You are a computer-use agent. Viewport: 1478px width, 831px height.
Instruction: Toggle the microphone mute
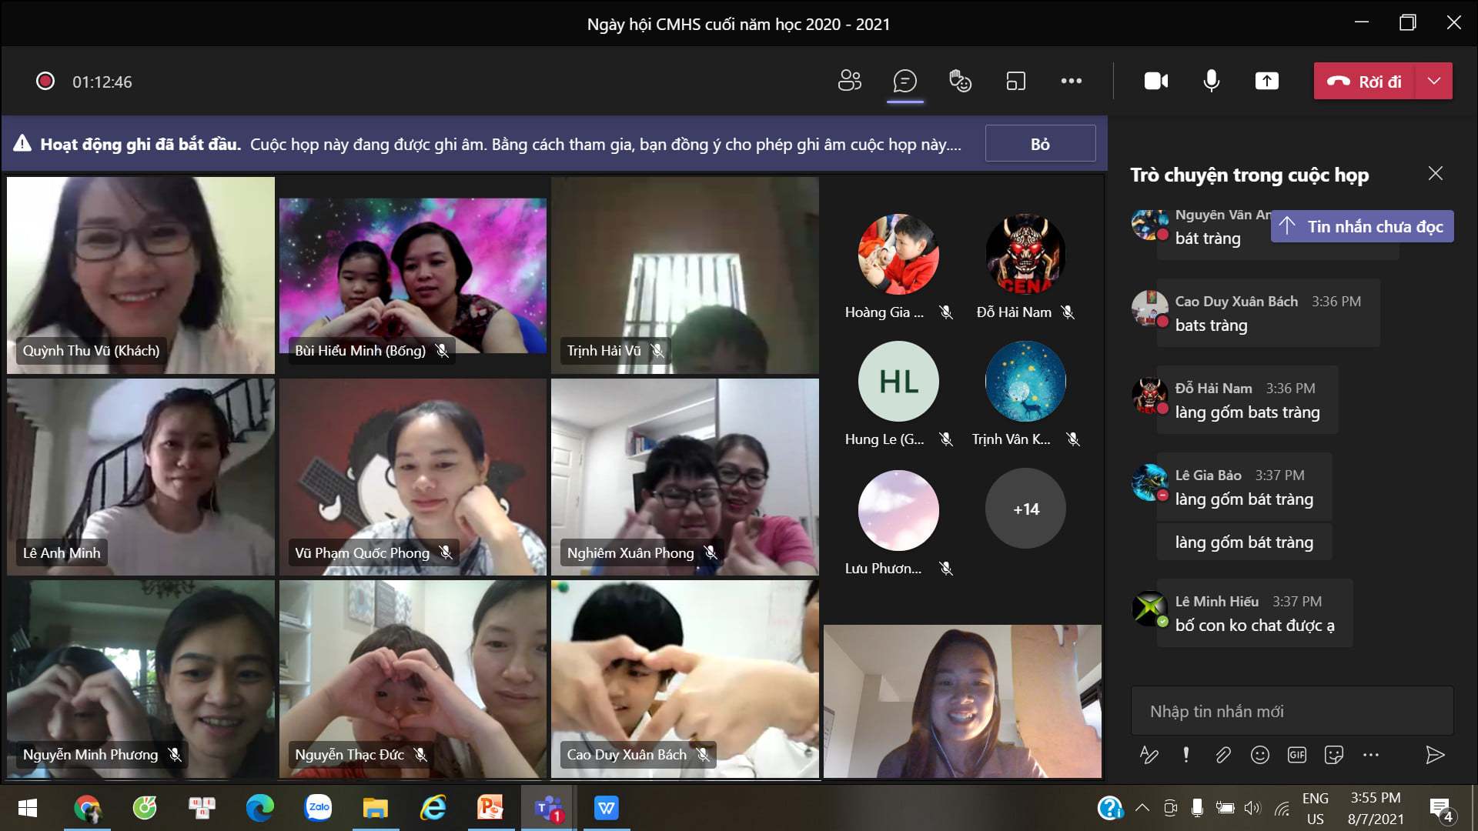(1211, 81)
